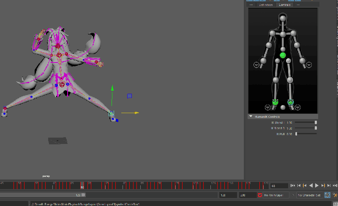The height and width of the screenshot is (206, 338).
Task: Jump to previous keyframe
Action: (x=305, y=186)
